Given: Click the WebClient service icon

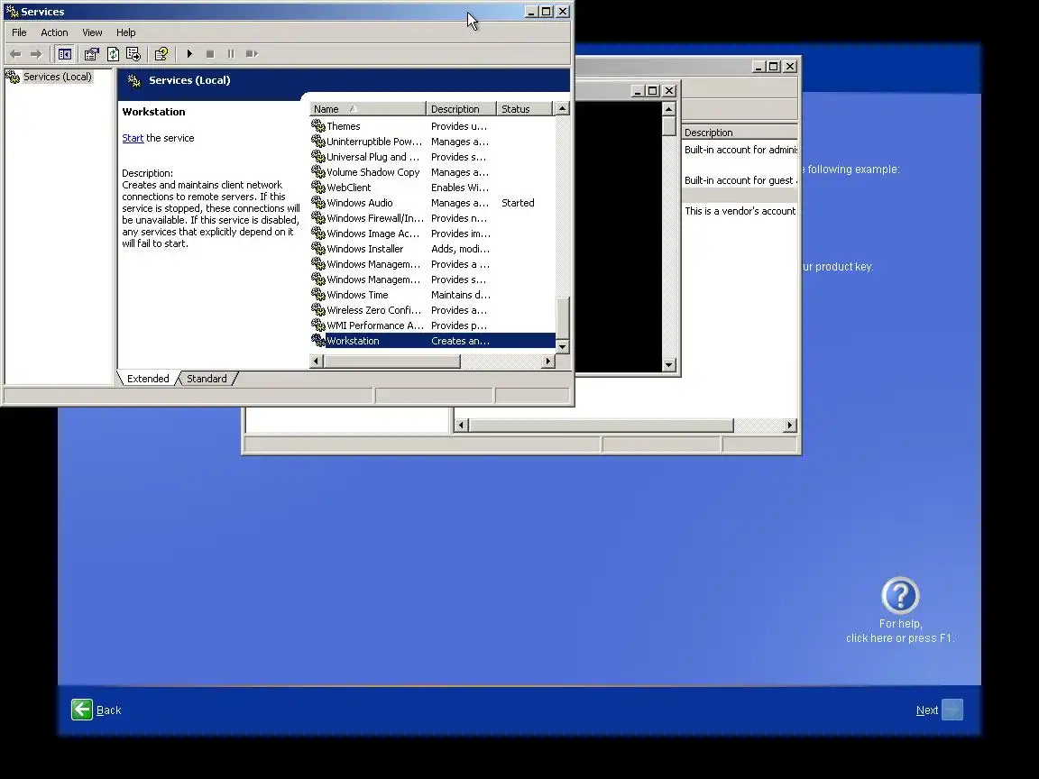Looking at the screenshot, I should tap(318, 188).
